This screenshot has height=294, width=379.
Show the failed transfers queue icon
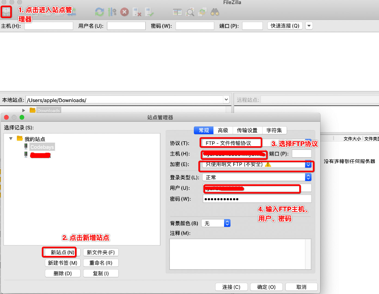point(137,12)
